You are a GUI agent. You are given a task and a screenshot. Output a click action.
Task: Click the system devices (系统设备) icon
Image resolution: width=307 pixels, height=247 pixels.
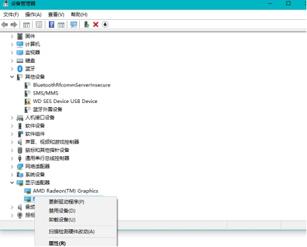(x=20, y=174)
